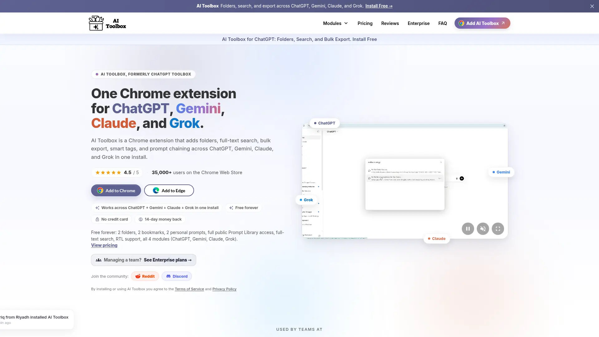Click the formerly ChatGPT Toolbox tag
The width and height of the screenshot is (599, 337).
[143, 74]
